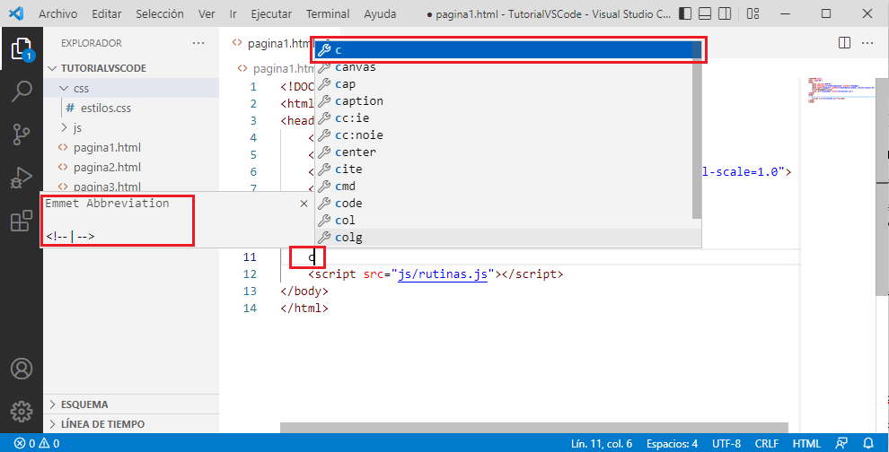Screen dimensions: 889x452
Task: Collapse the css folder
Action: [131, 89]
